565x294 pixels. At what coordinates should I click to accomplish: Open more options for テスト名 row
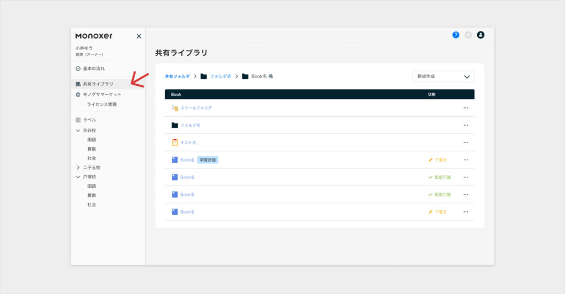[x=466, y=143]
